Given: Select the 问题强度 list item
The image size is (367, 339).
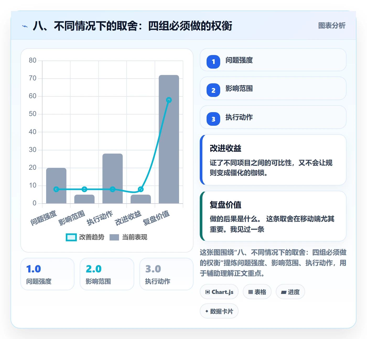Looking at the screenshot, I should (273, 60).
